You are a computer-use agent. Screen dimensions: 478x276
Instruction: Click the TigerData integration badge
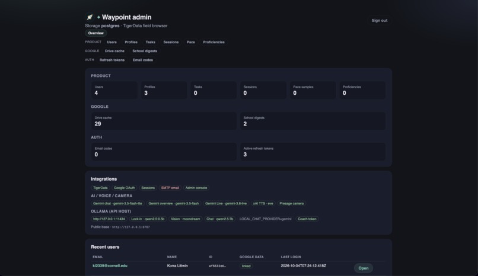(x=100, y=188)
